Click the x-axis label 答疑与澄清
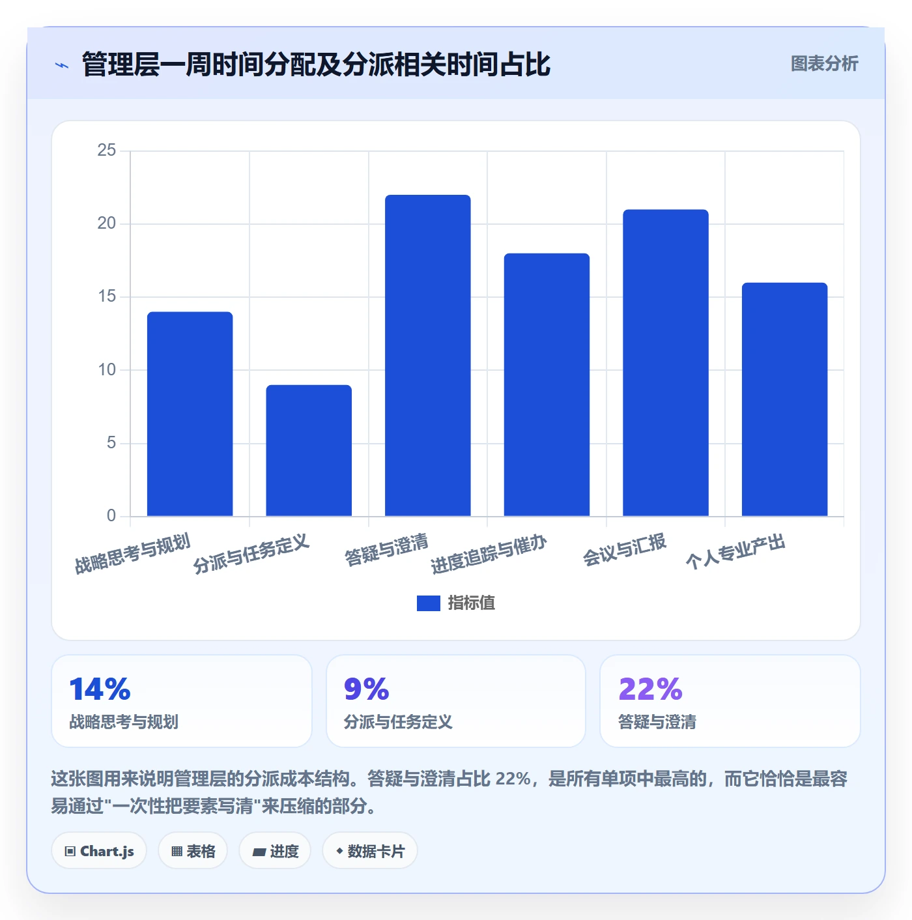This screenshot has height=920, width=912. [x=386, y=550]
